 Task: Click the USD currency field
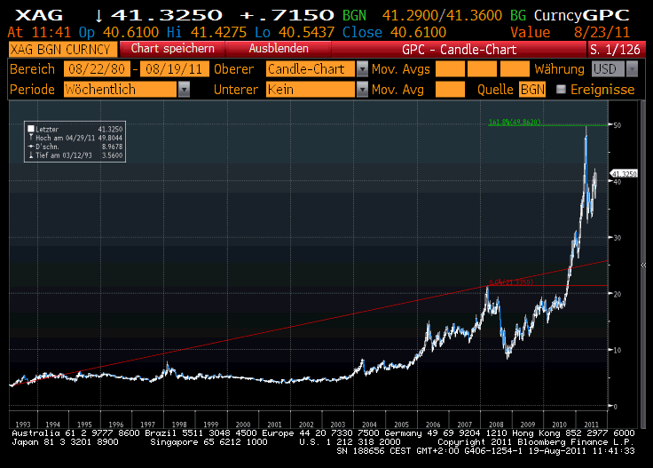point(609,69)
